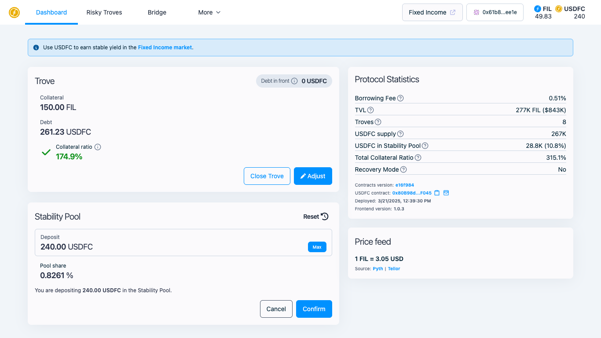This screenshot has height=338, width=601.
Task: Click the Total Collateral Ratio help icon
Action: 418,158
